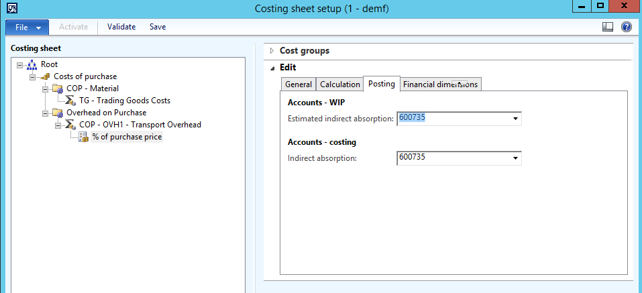642x293 pixels.
Task: Switch to the Calculation tab
Action: tap(339, 84)
